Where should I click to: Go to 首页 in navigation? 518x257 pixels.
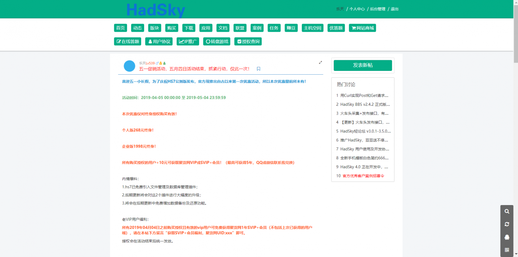[x=121, y=28]
